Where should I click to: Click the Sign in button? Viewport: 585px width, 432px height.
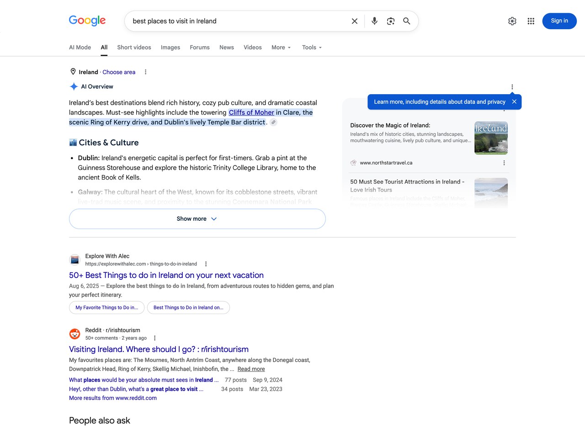[x=559, y=21]
